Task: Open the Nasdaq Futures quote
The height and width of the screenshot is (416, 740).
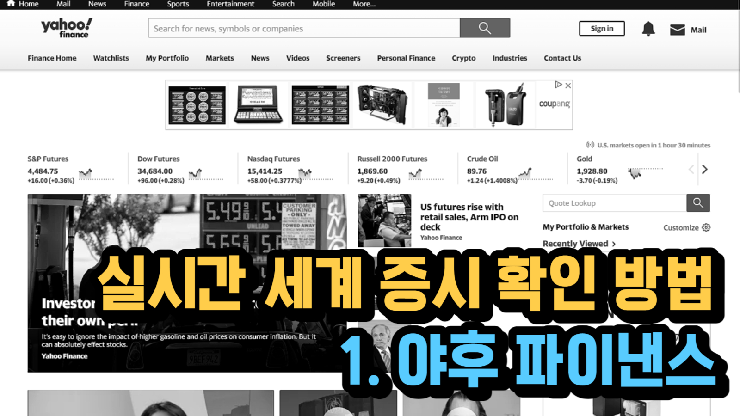Action: point(273,159)
